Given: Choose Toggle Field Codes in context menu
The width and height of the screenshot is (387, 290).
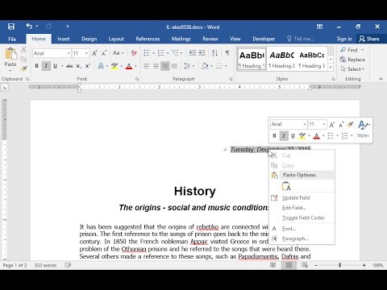Looking at the screenshot, I should pos(302,217).
